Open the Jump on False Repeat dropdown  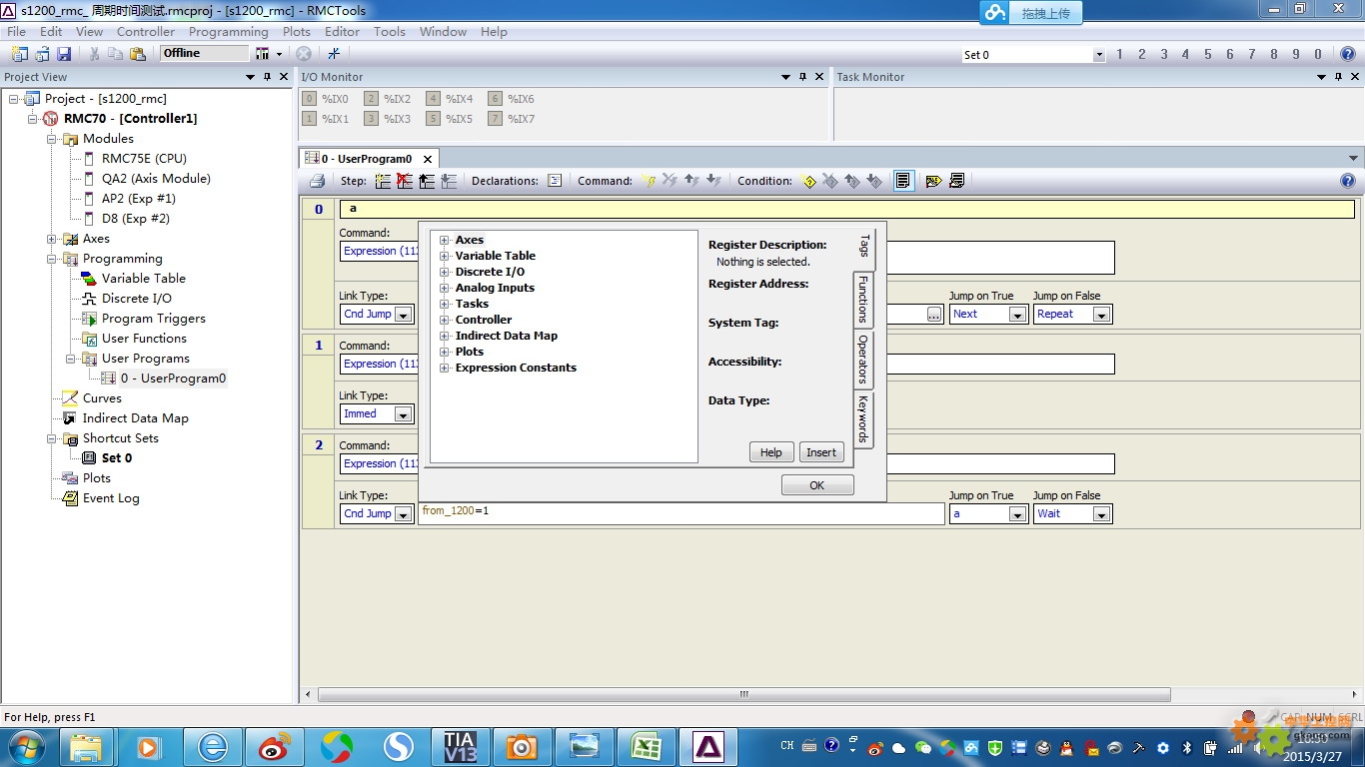pyautogui.click(x=1101, y=315)
